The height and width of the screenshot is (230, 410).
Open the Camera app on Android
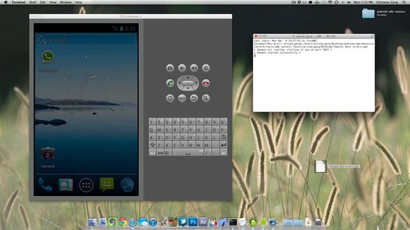click(48, 157)
